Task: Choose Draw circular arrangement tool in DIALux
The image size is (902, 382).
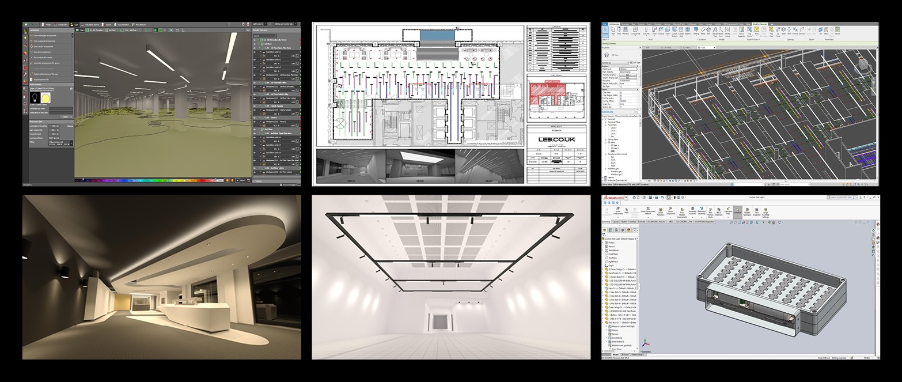Action: pyautogui.click(x=42, y=47)
